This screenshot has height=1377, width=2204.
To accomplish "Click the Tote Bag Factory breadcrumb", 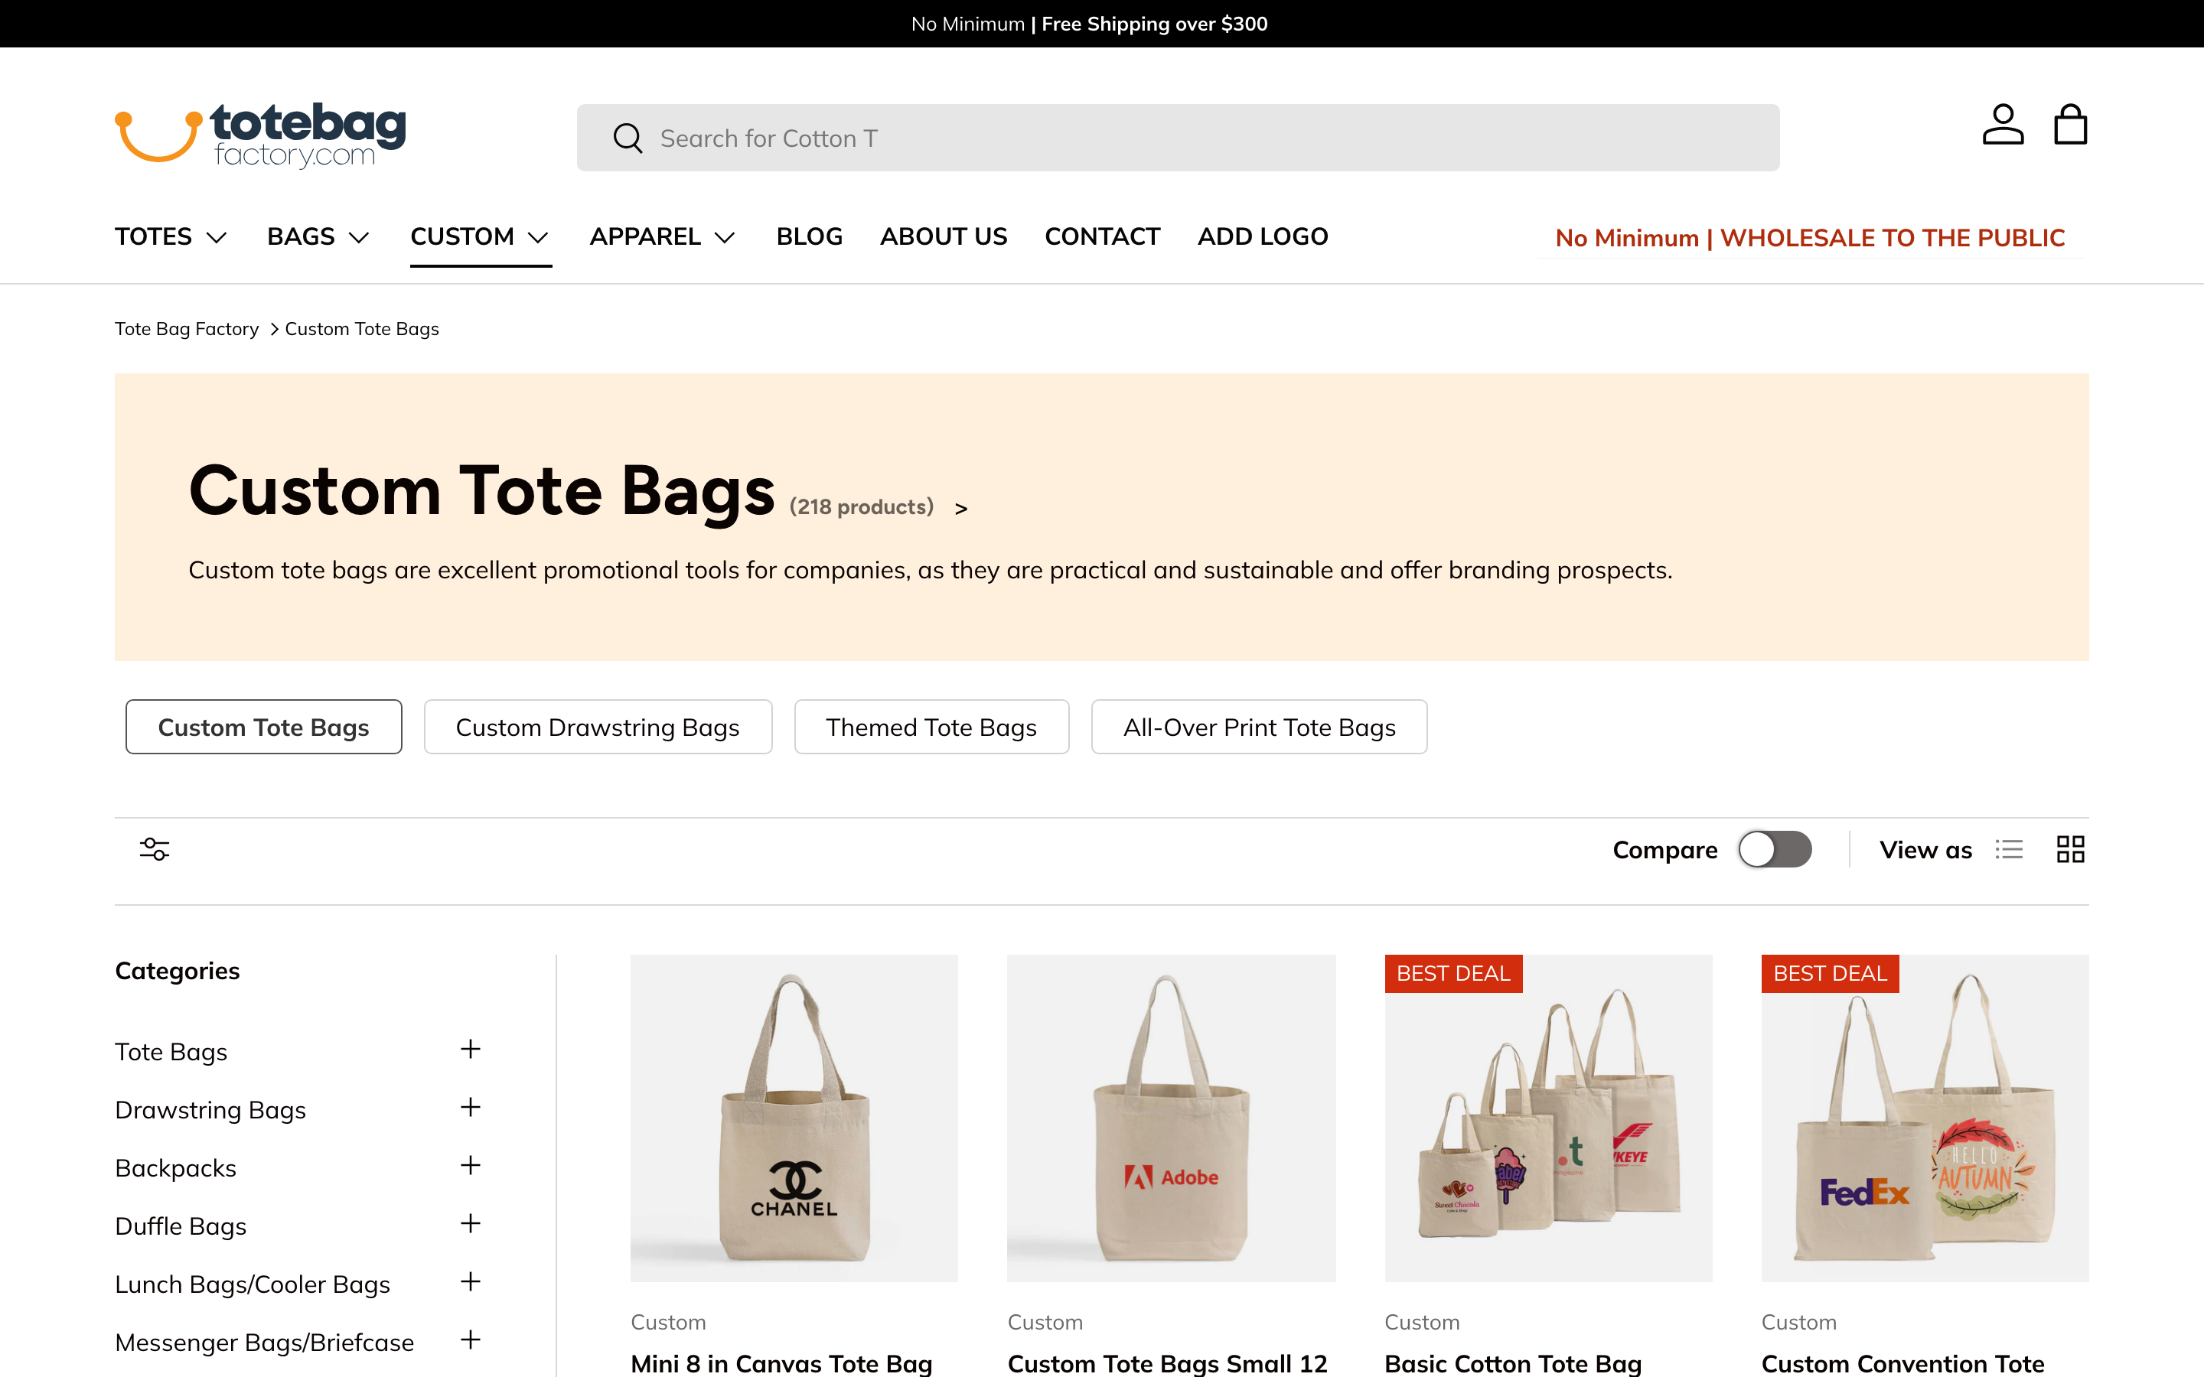I will (187, 329).
